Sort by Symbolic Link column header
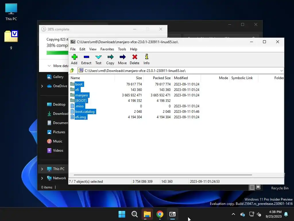294x221 pixels. 244,78
